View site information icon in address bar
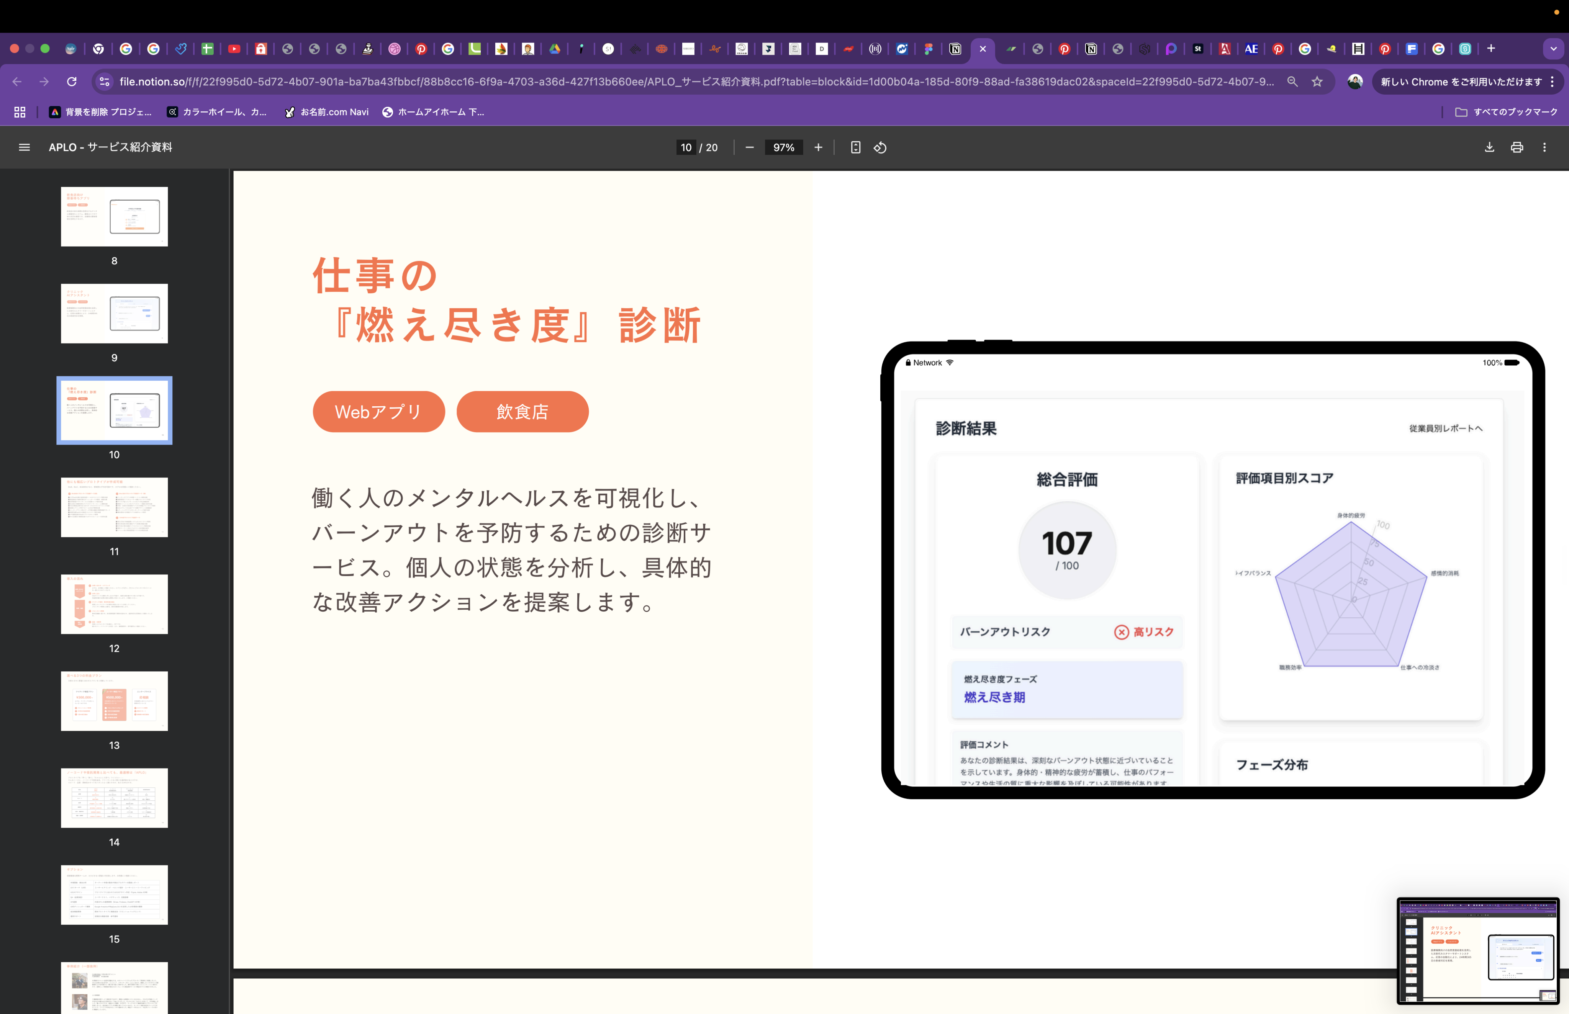 (x=104, y=82)
